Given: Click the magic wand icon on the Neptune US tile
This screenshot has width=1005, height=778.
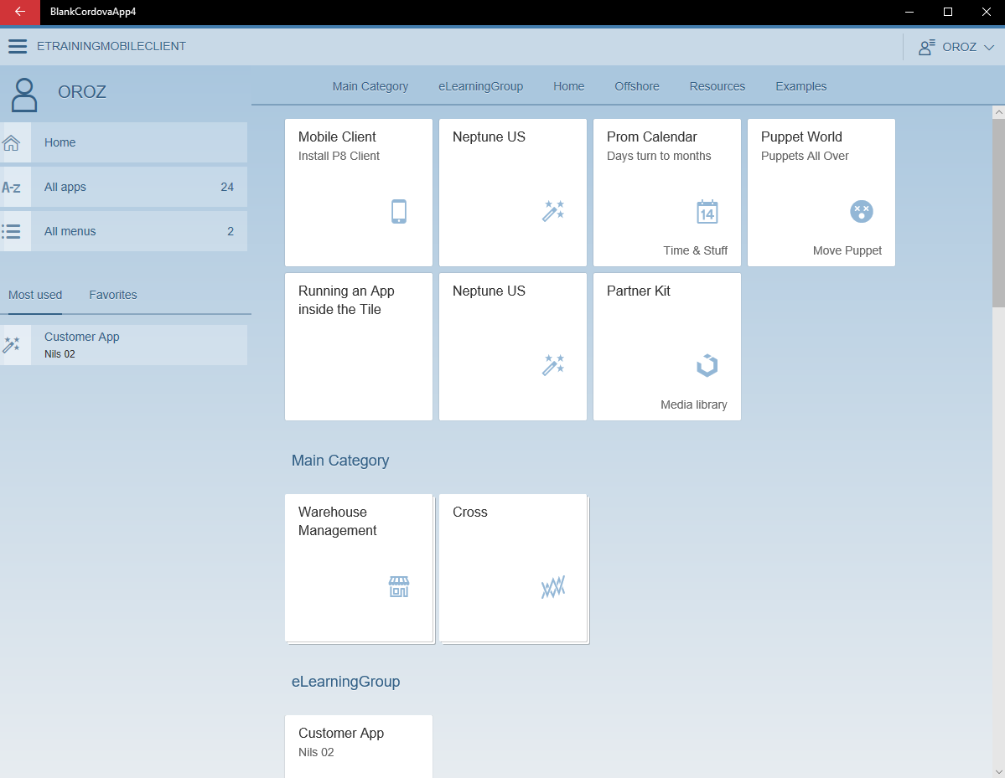Looking at the screenshot, I should (553, 211).
